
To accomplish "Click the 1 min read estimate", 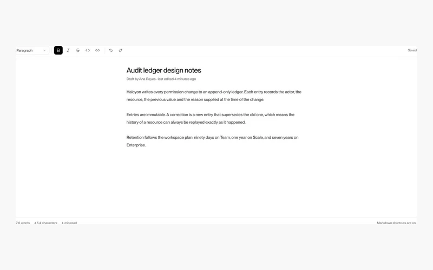I will (x=69, y=223).
